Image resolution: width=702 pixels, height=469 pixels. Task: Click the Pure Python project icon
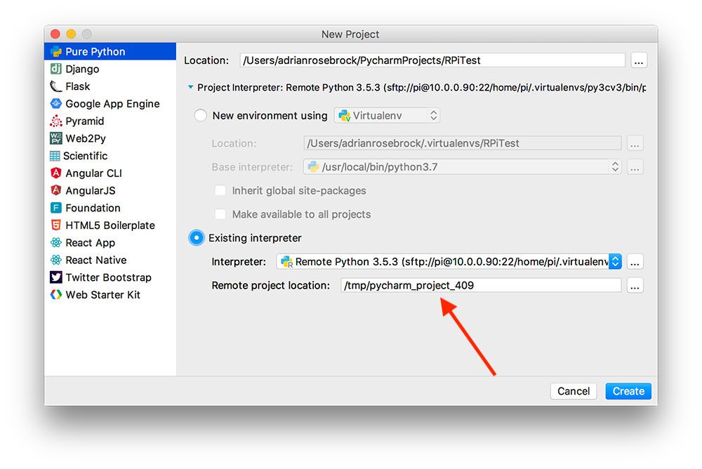(x=56, y=51)
